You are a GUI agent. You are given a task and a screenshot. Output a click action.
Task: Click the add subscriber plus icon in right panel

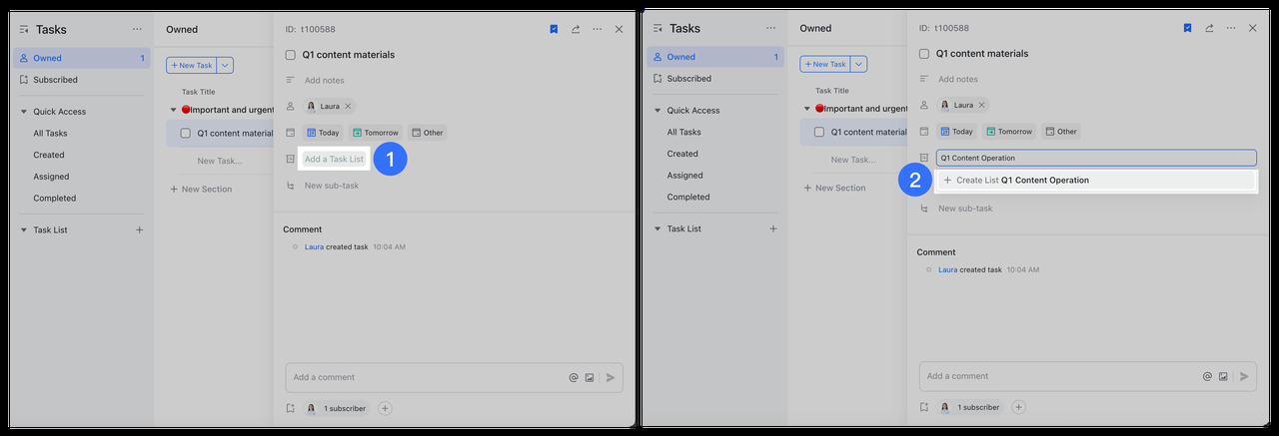1018,407
